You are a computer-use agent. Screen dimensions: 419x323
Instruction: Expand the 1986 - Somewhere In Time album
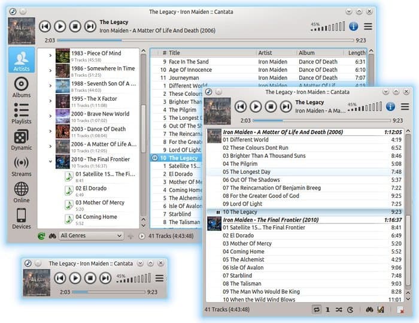tap(50, 71)
